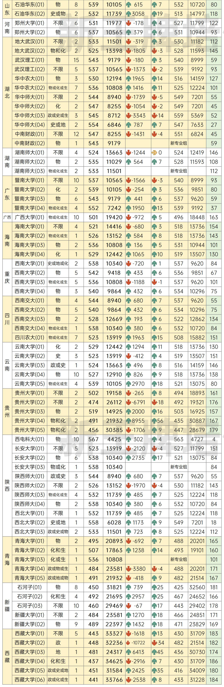Click red down arrow beside -6791 in 贵州大学(02) row
The height and width of the screenshot is (687, 224).
(x=128, y=402)
